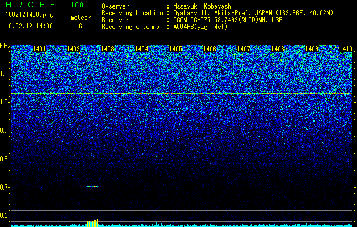
Task: Click the Receiving antenna label
Action: click(131, 27)
